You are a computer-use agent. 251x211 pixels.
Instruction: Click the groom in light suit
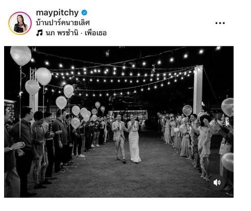tap(119, 138)
